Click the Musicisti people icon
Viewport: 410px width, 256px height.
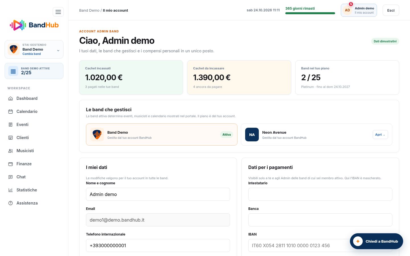pyautogui.click(x=11, y=151)
